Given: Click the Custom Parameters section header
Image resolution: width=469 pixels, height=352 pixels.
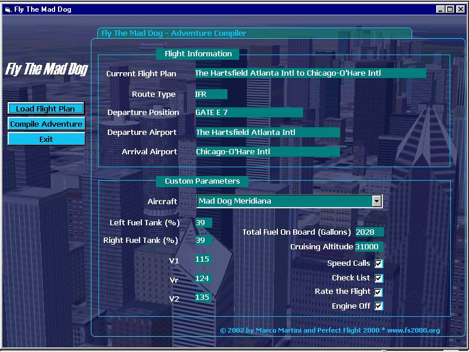Looking at the screenshot, I should coord(202,181).
